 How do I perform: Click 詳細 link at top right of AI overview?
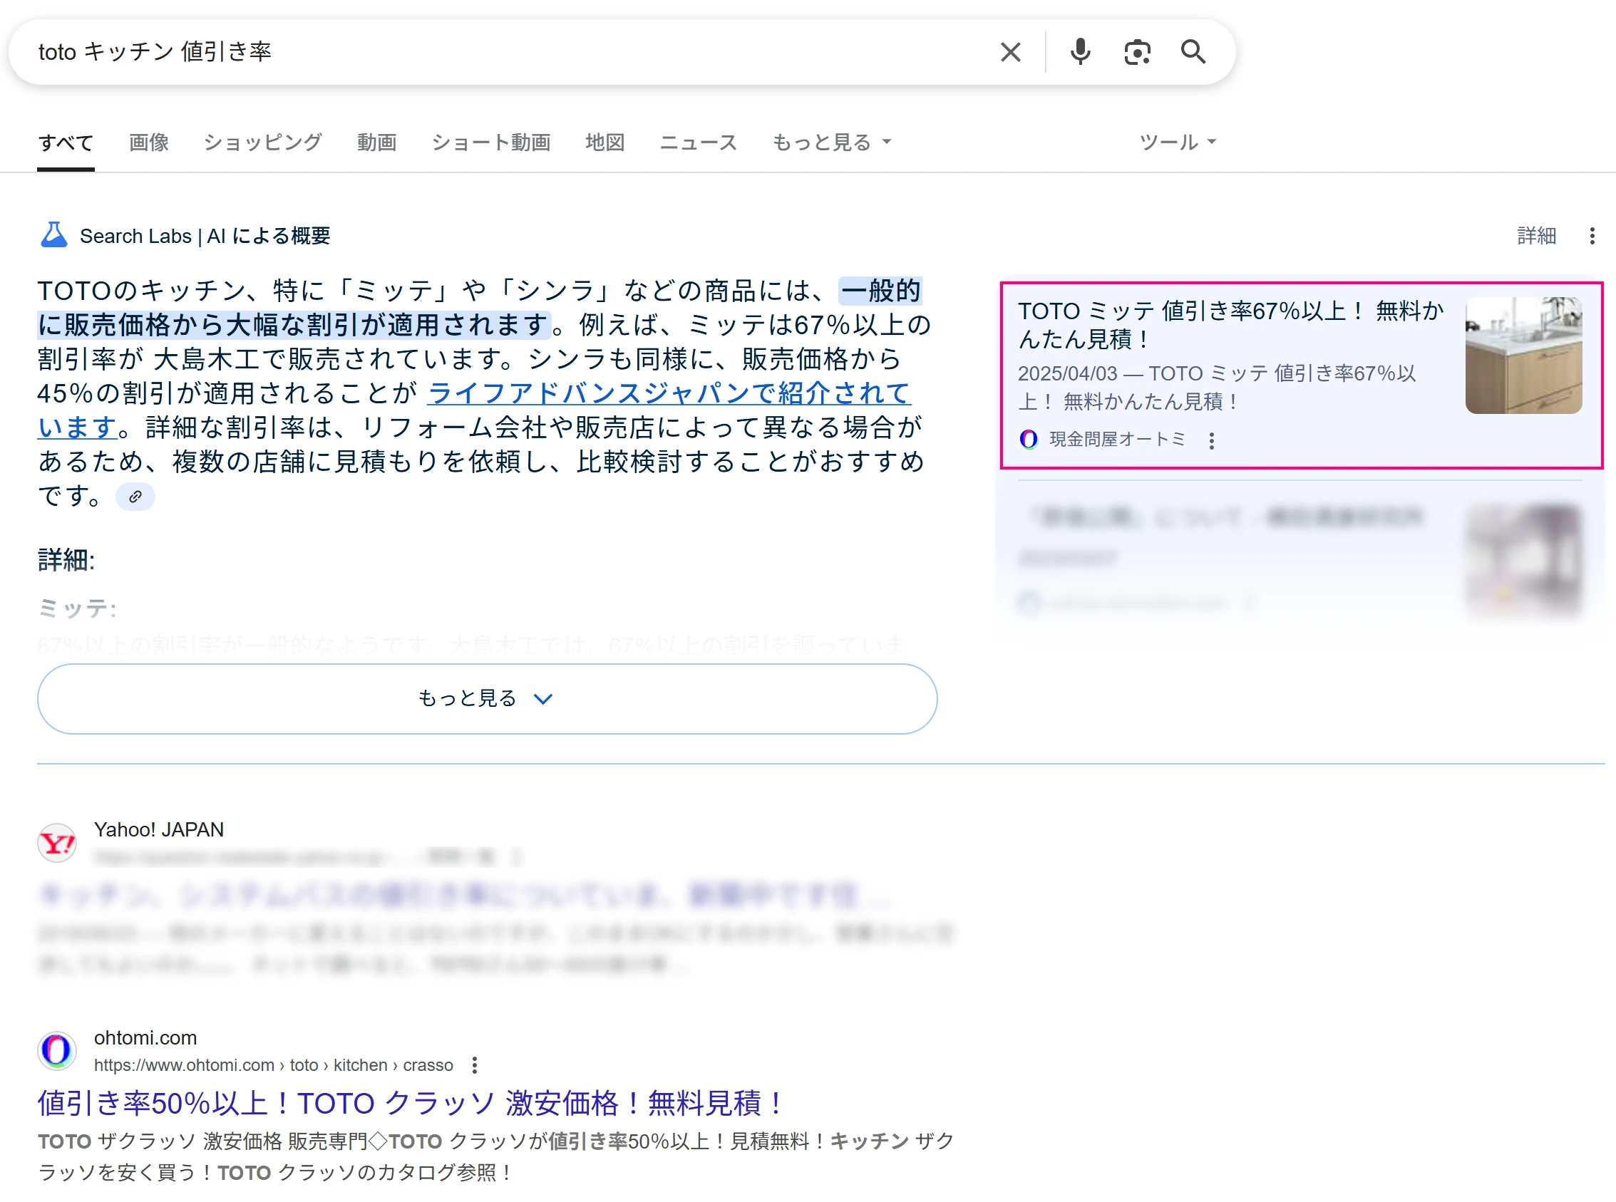click(1537, 236)
